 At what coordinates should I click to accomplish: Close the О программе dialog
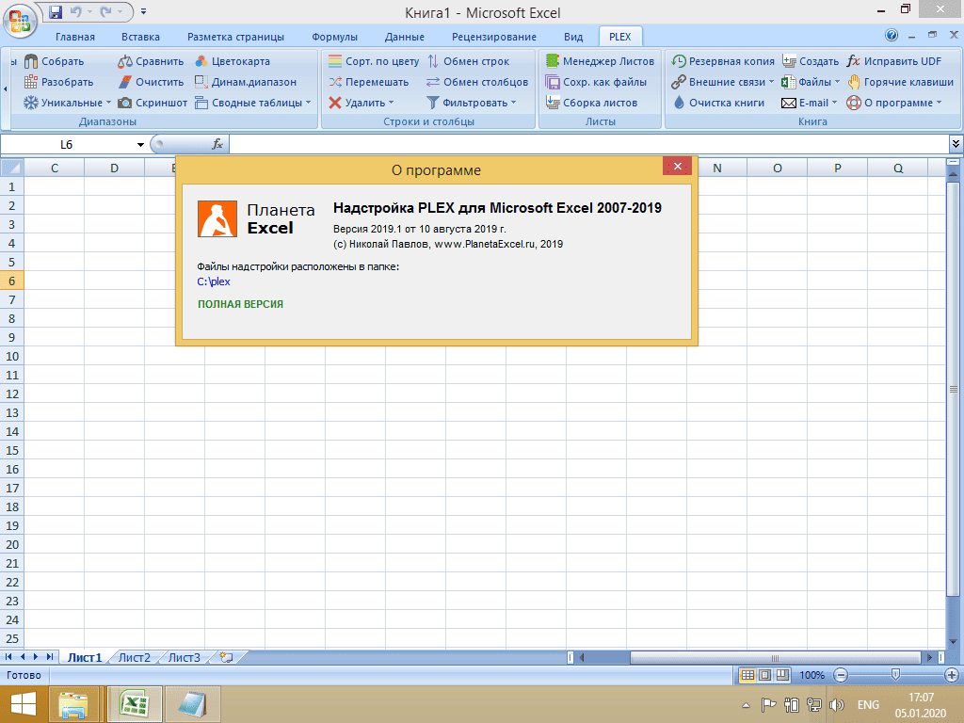[x=678, y=166]
